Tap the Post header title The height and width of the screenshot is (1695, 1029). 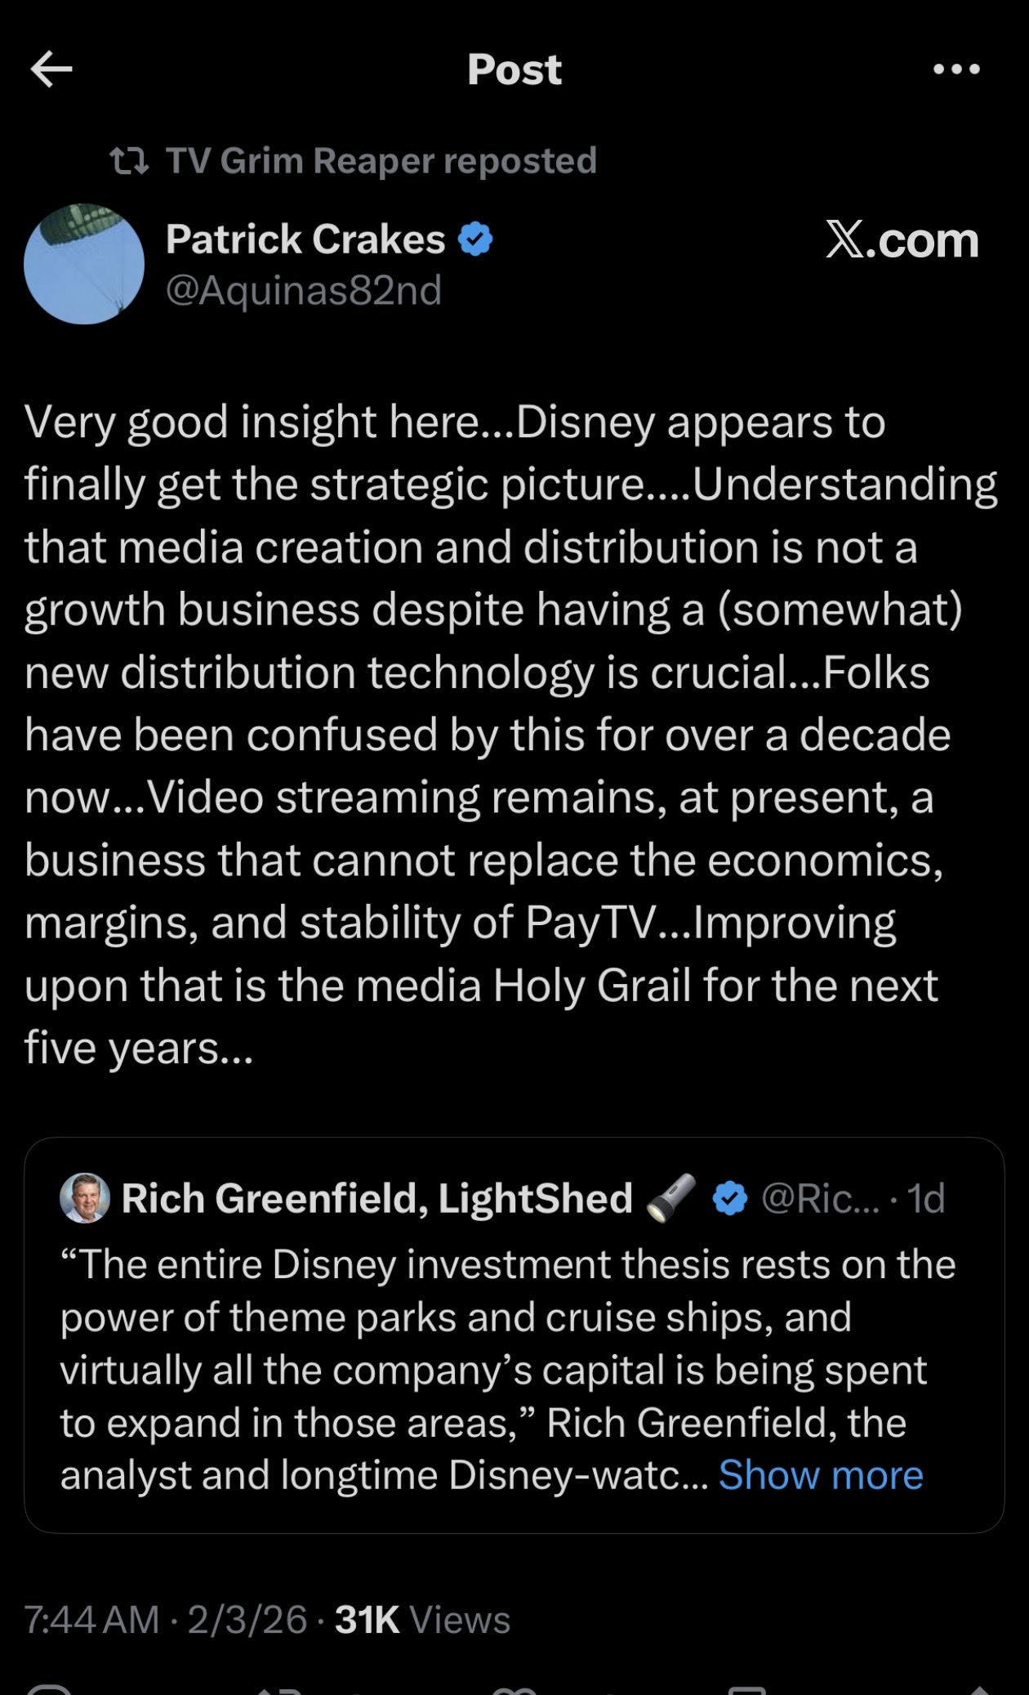pos(514,69)
